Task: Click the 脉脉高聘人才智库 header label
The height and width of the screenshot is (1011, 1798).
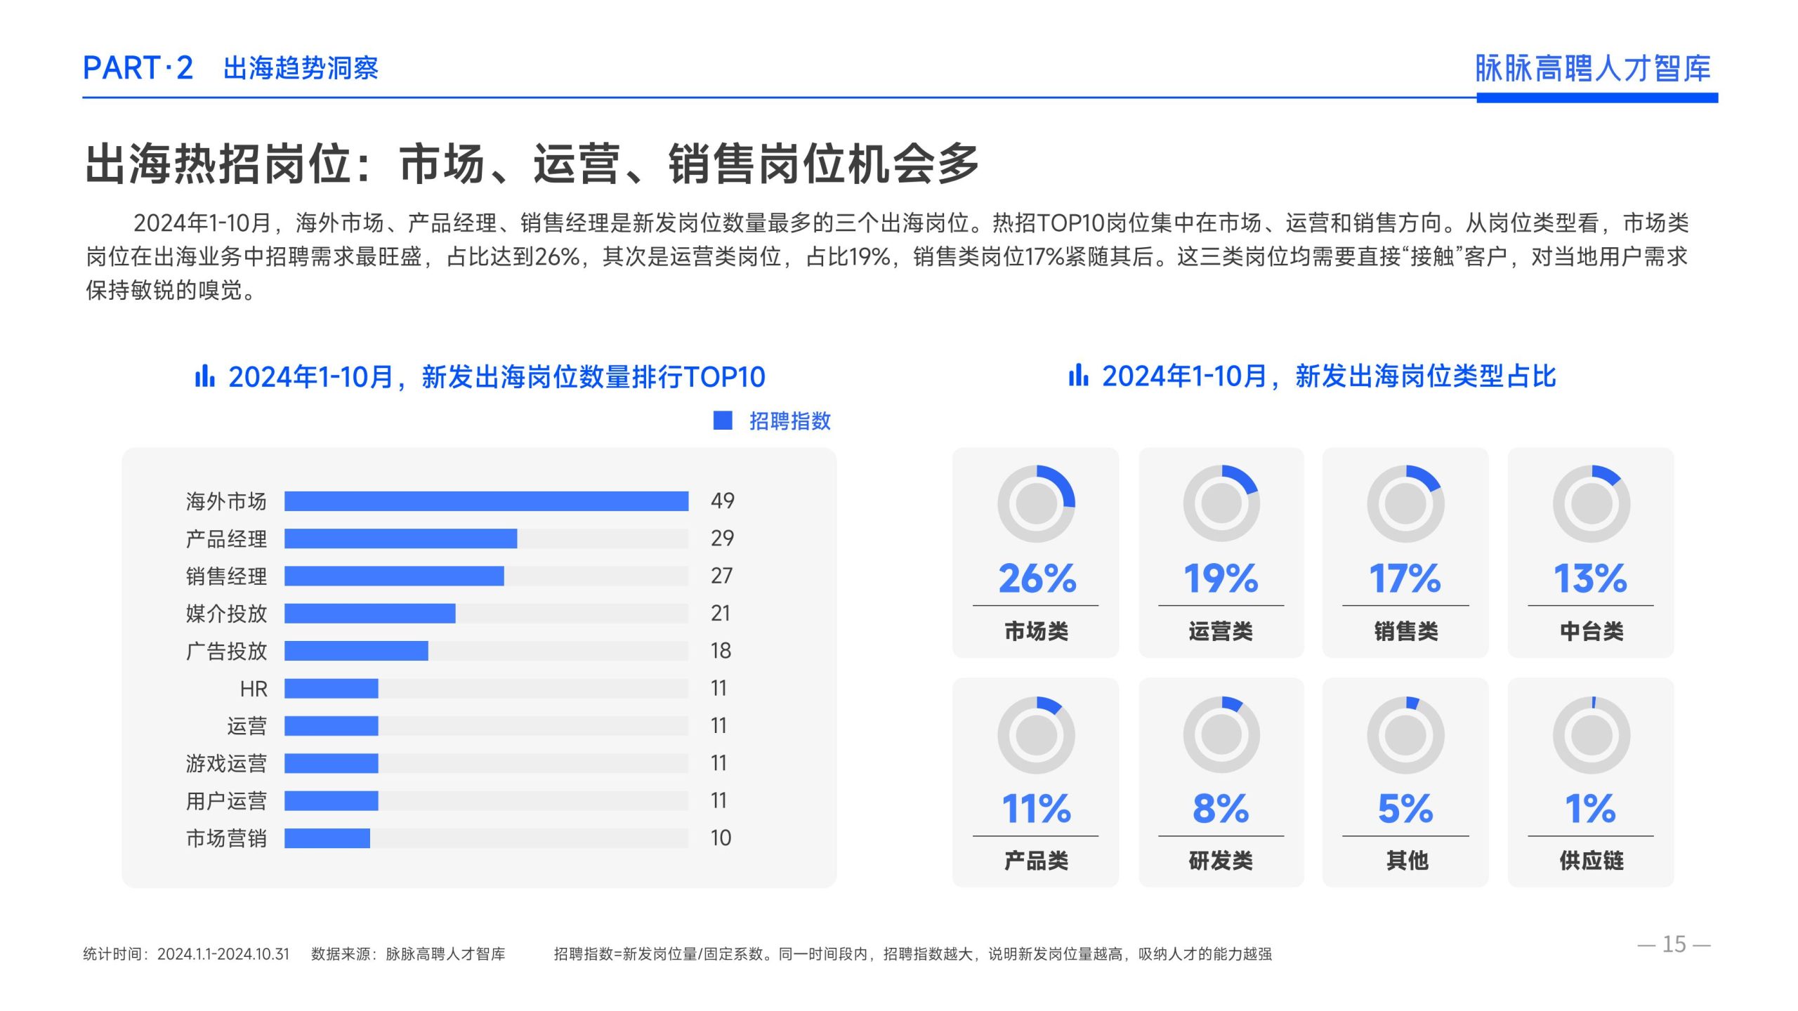Action: (1592, 69)
